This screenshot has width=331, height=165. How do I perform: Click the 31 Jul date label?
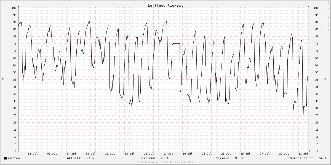pyautogui.click(x=303, y=154)
